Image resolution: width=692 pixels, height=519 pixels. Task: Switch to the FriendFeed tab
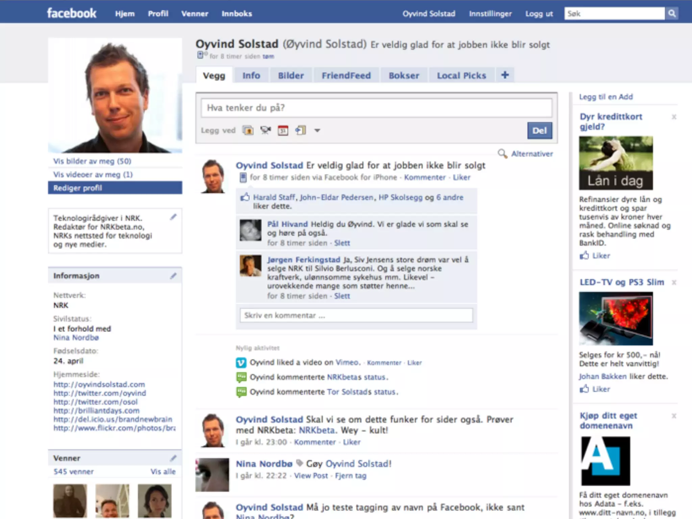pyautogui.click(x=346, y=75)
